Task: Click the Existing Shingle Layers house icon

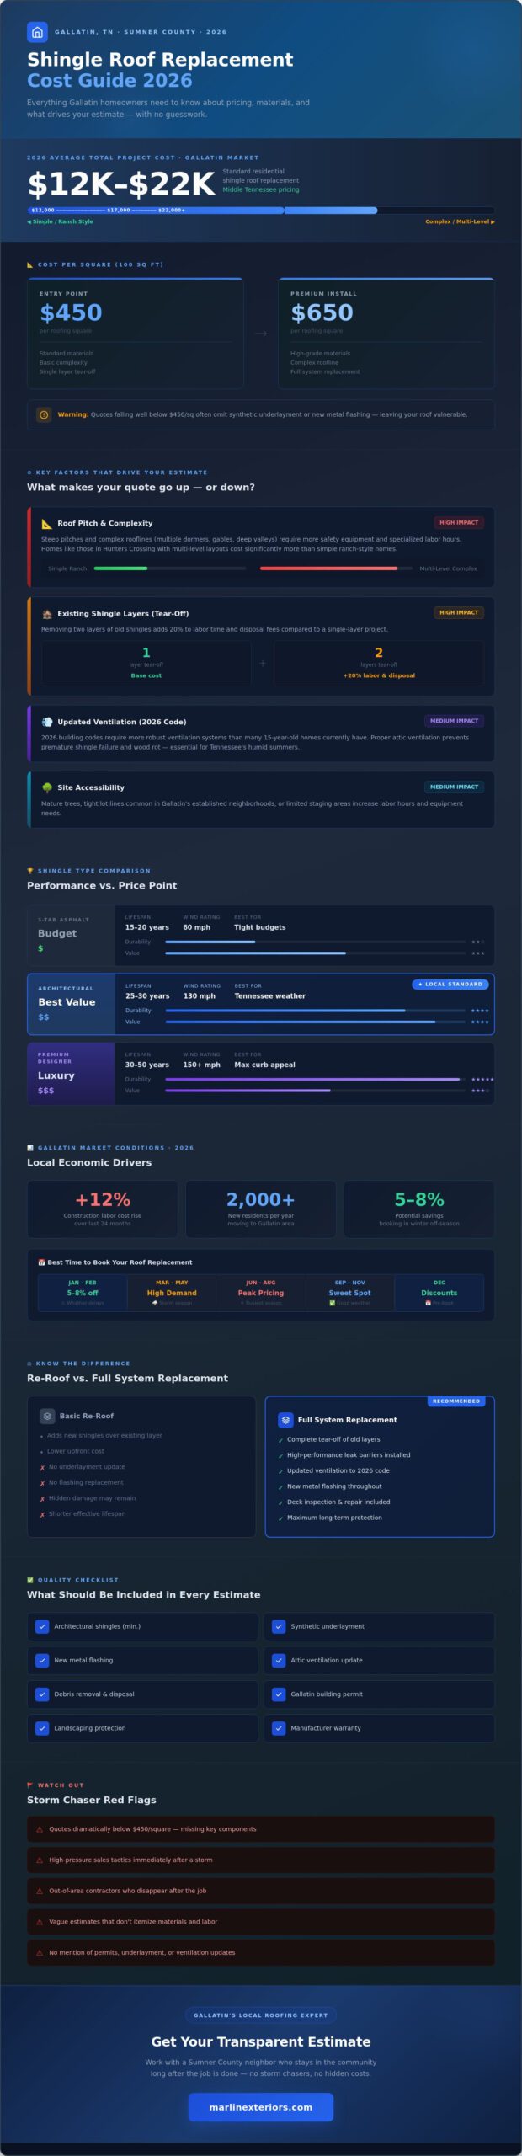Action: (x=47, y=614)
